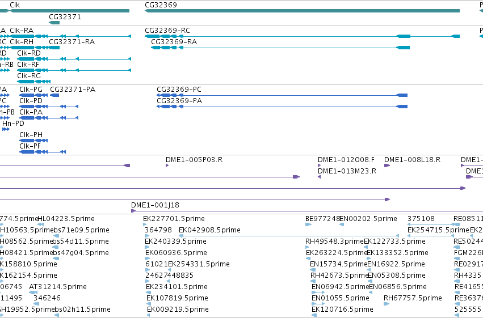Screen dimensions: 483x318
Task: Select protein Clk-PG
Action: coord(31,90)
